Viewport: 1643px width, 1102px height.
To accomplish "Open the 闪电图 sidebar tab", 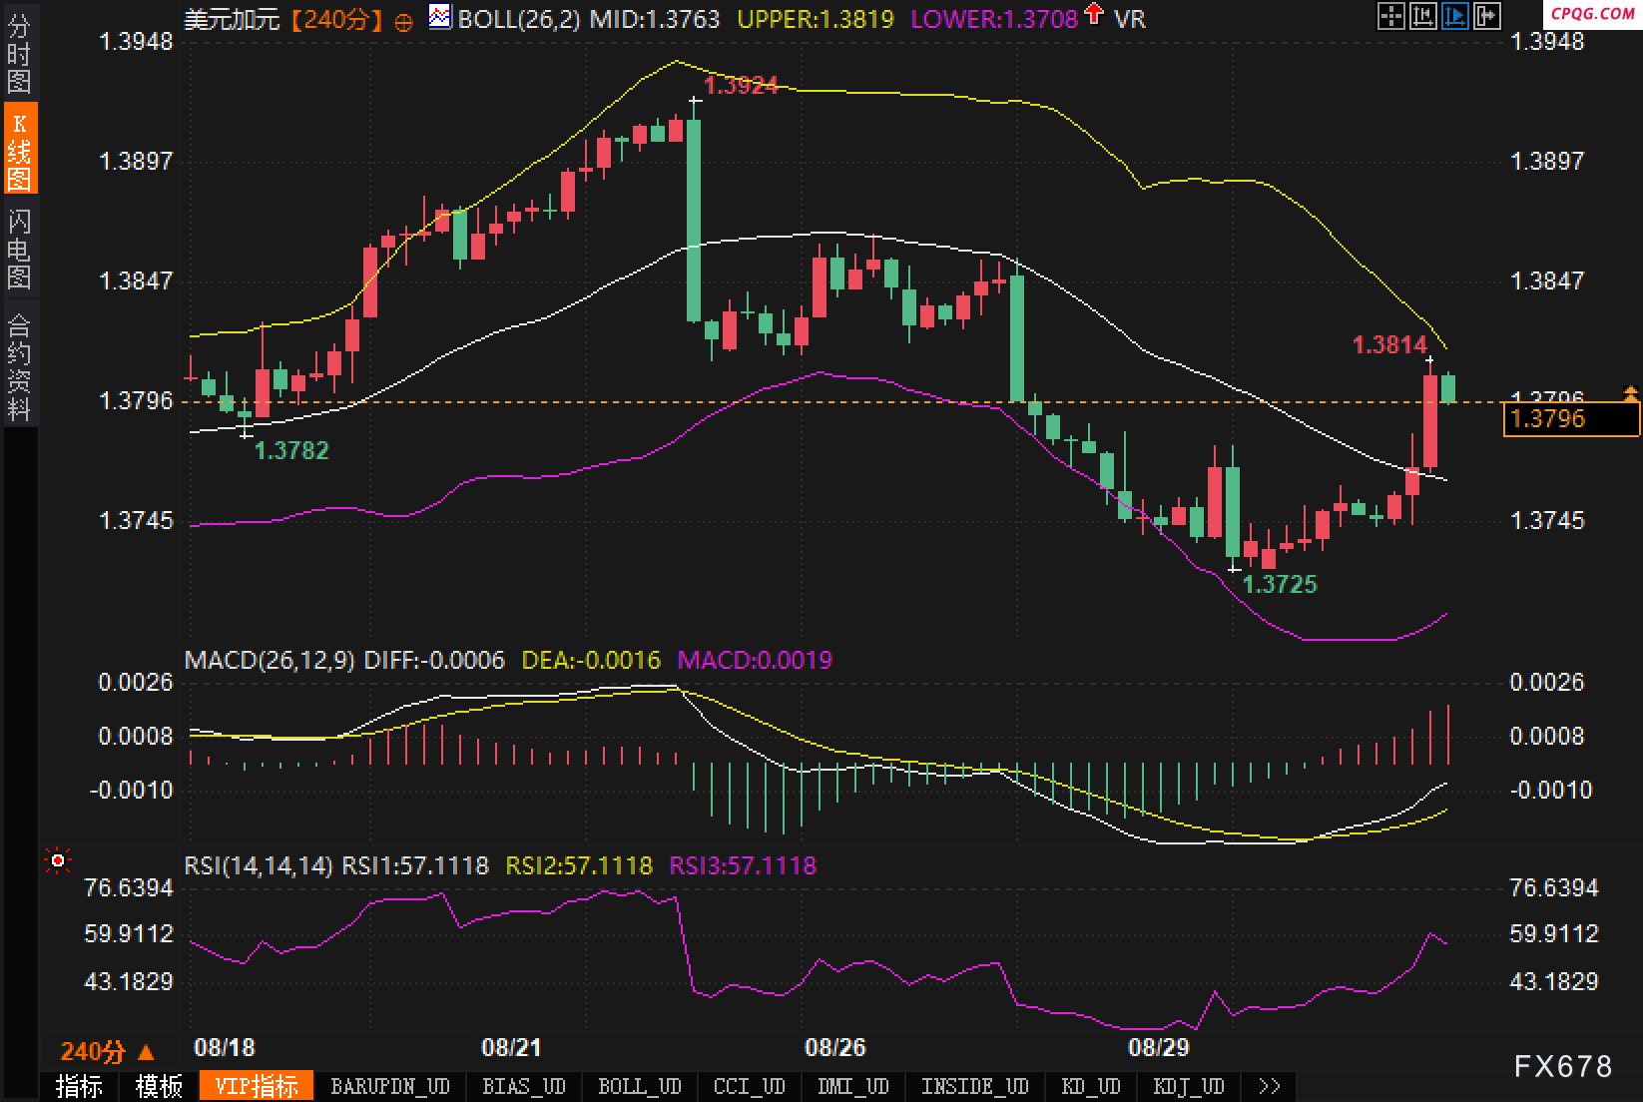I will (19, 250).
